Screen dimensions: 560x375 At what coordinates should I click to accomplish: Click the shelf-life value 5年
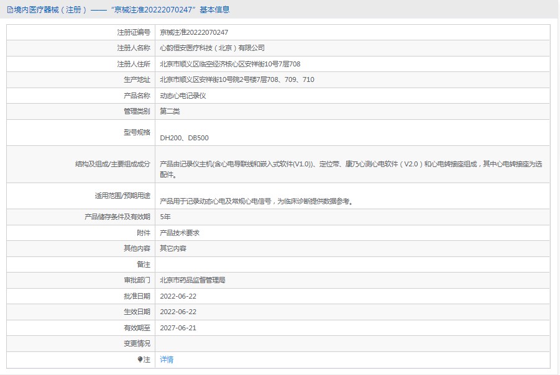[165, 217]
